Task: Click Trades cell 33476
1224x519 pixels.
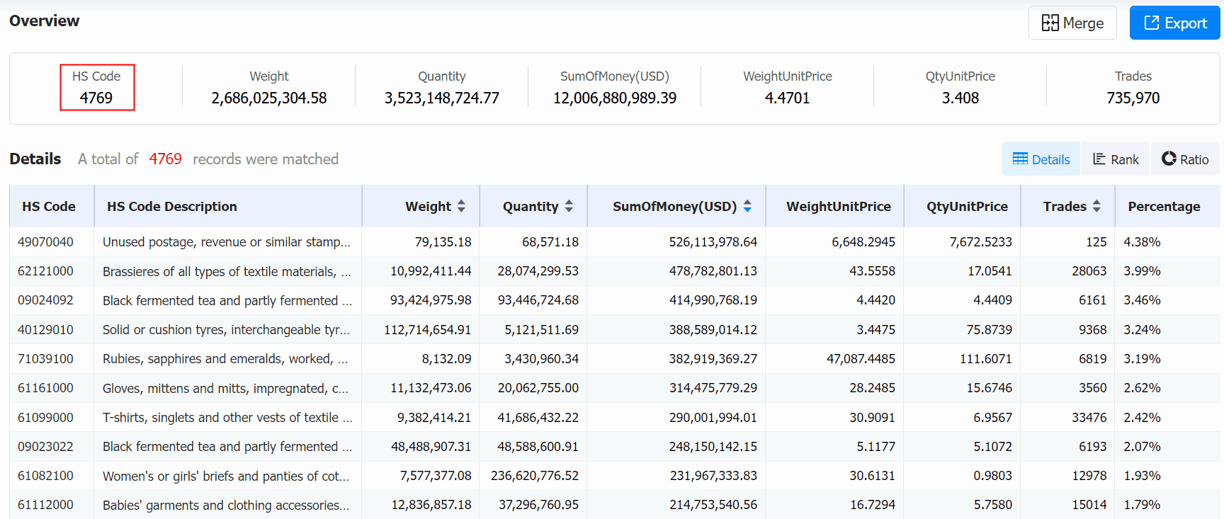Action: click(1089, 418)
